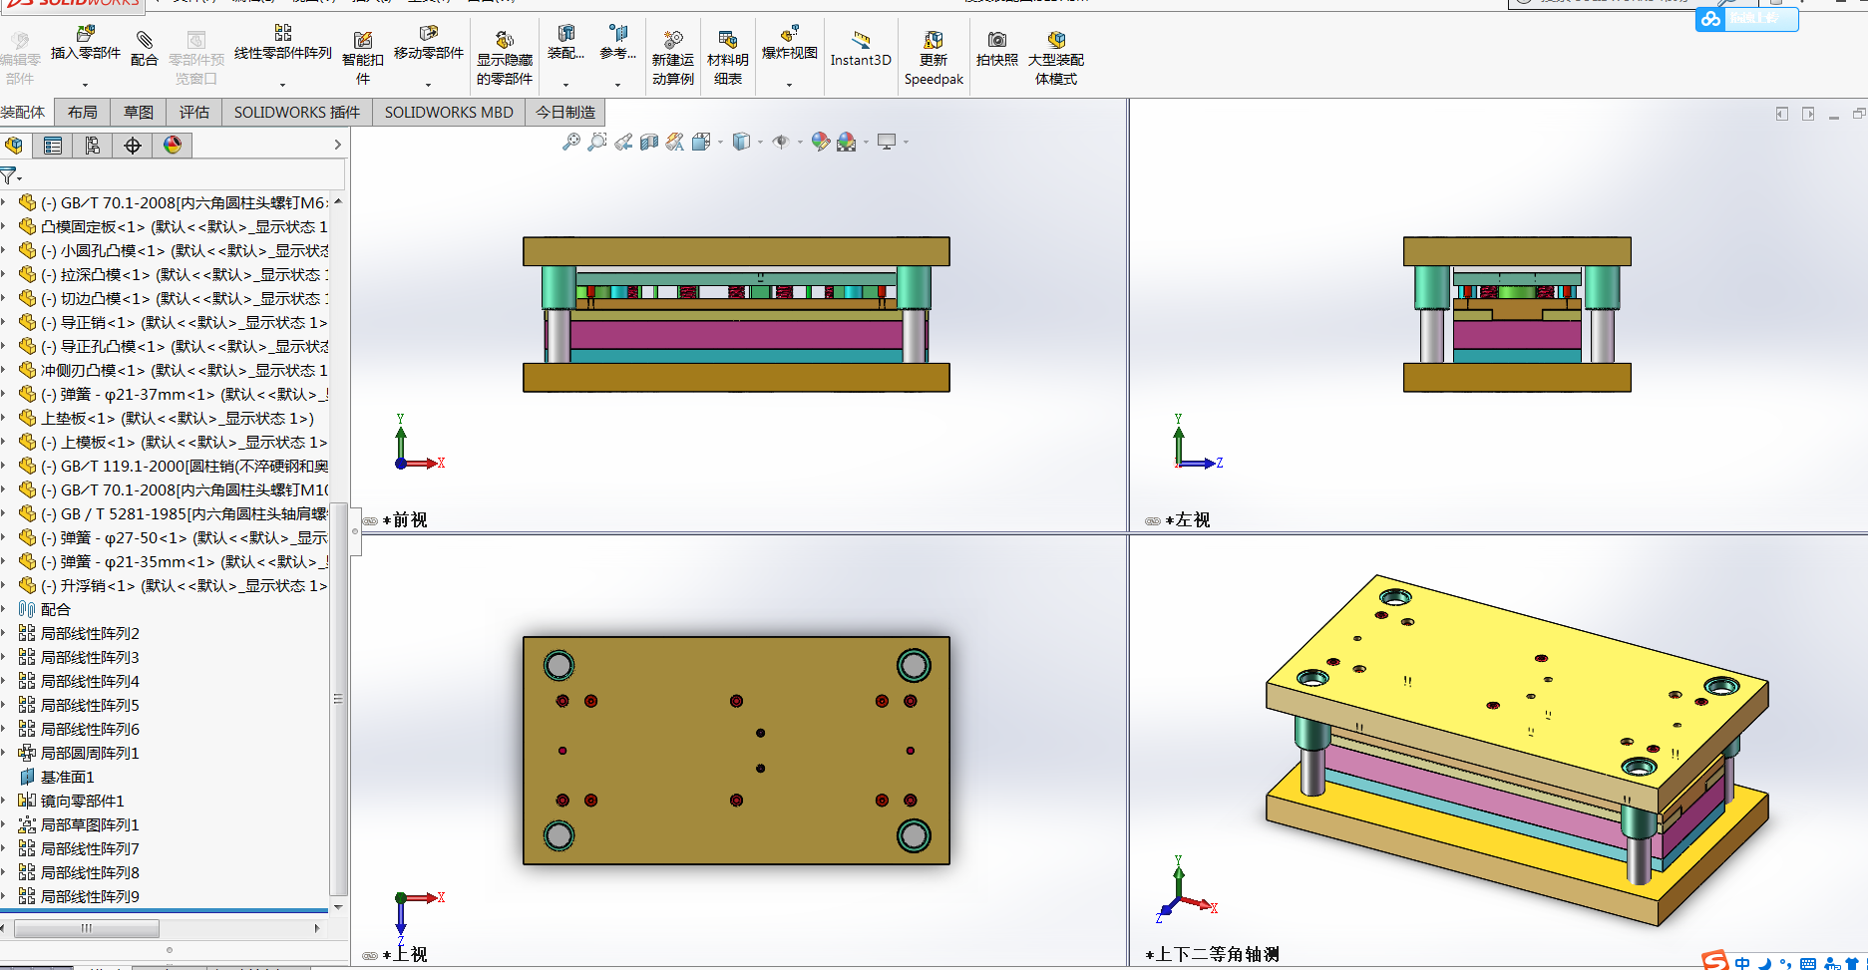Select 局部圆周阵列1 feature
Image resolution: width=1868 pixels, height=970 pixels.
pyautogui.click(x=79, y=753)
